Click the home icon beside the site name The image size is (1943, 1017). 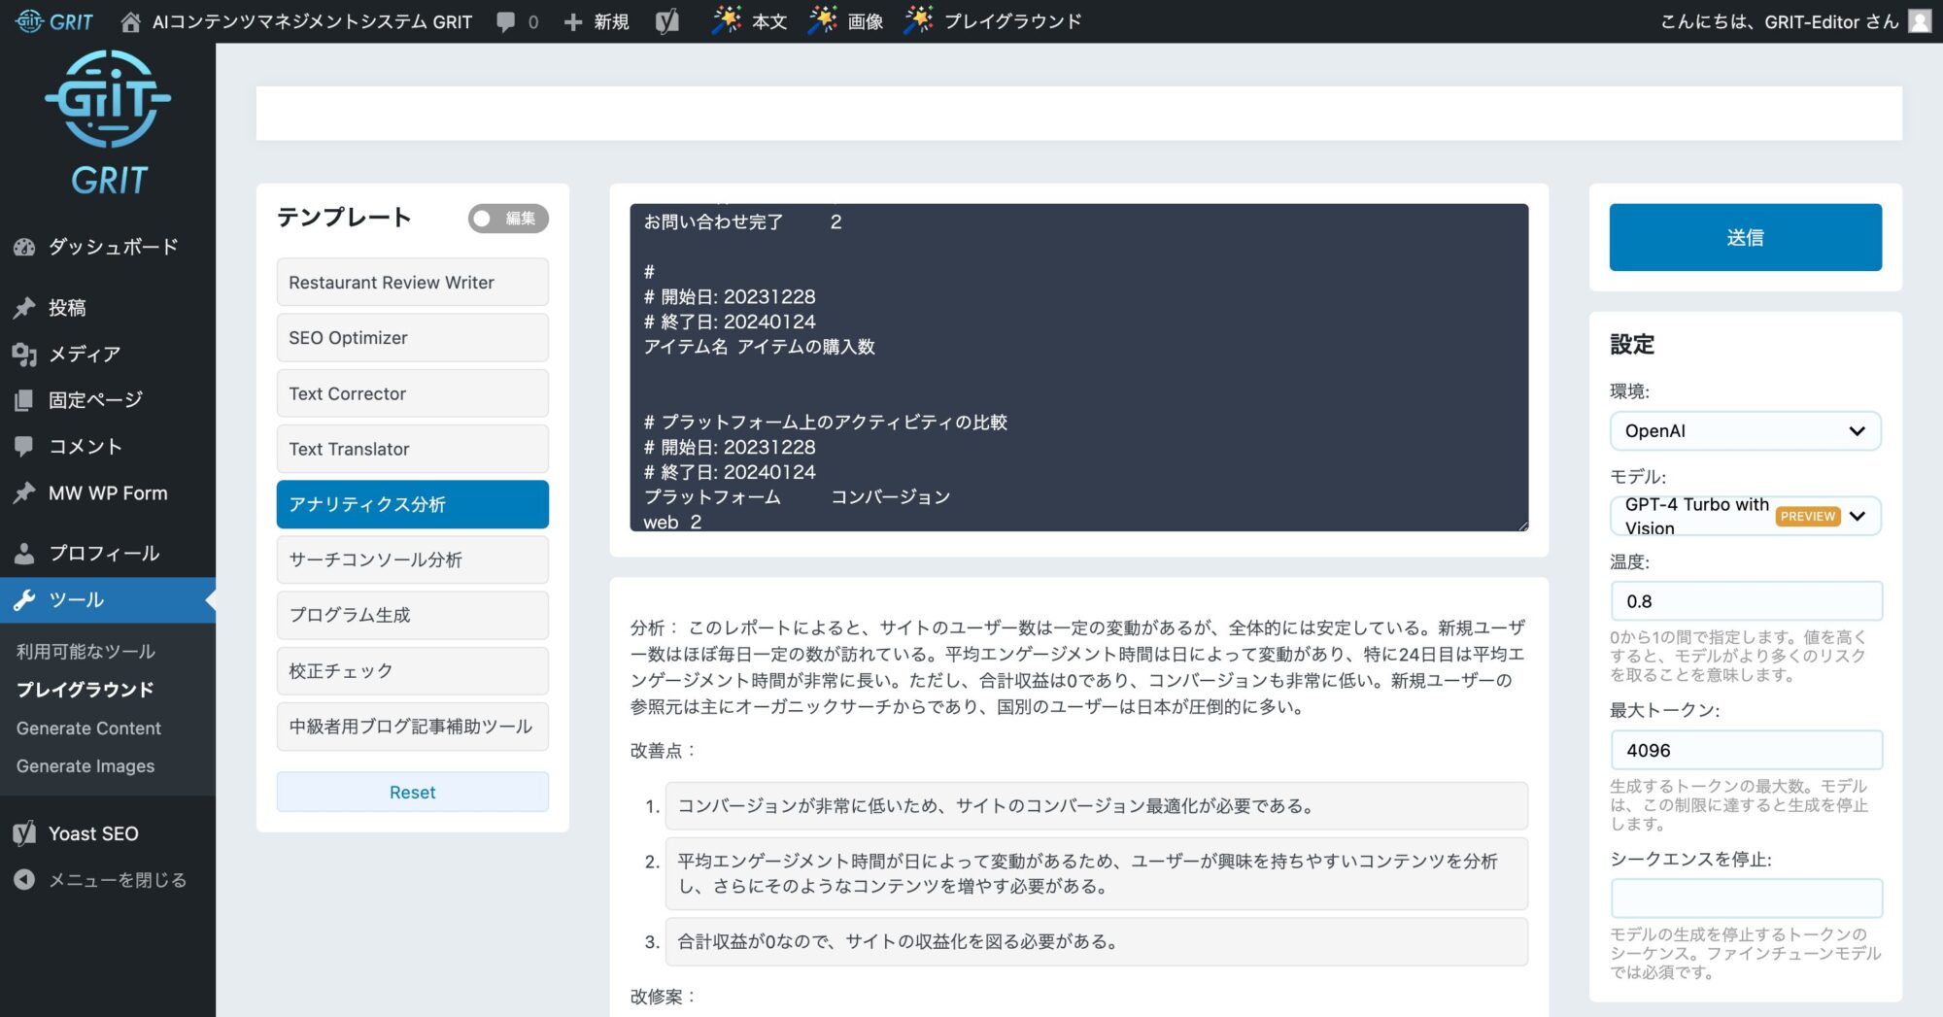point(130,21)
